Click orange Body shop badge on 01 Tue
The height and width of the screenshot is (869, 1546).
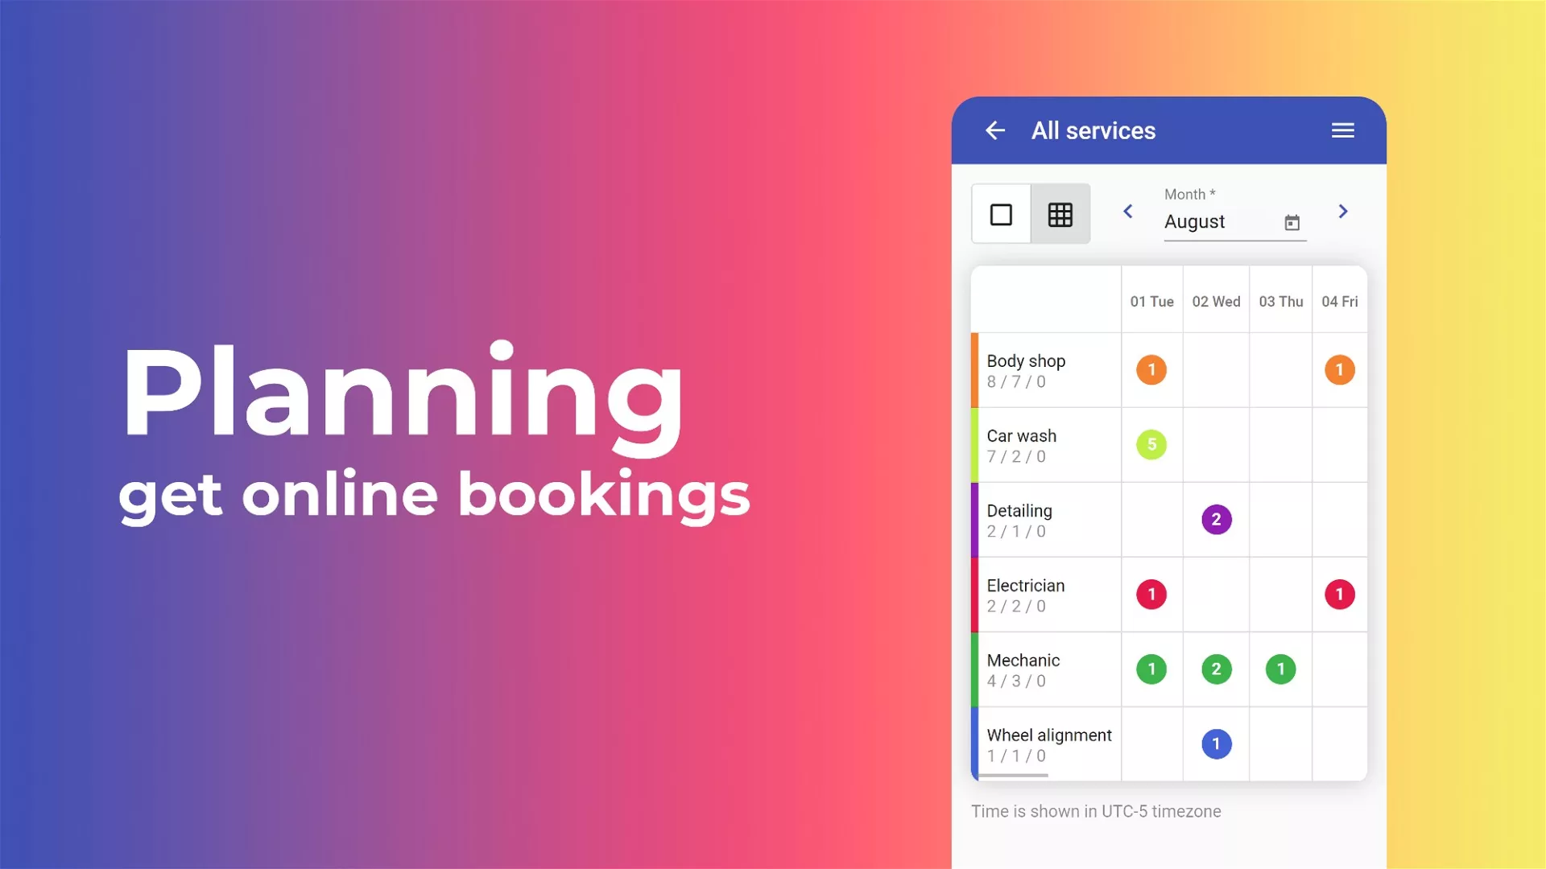(x=1151, y=370)
